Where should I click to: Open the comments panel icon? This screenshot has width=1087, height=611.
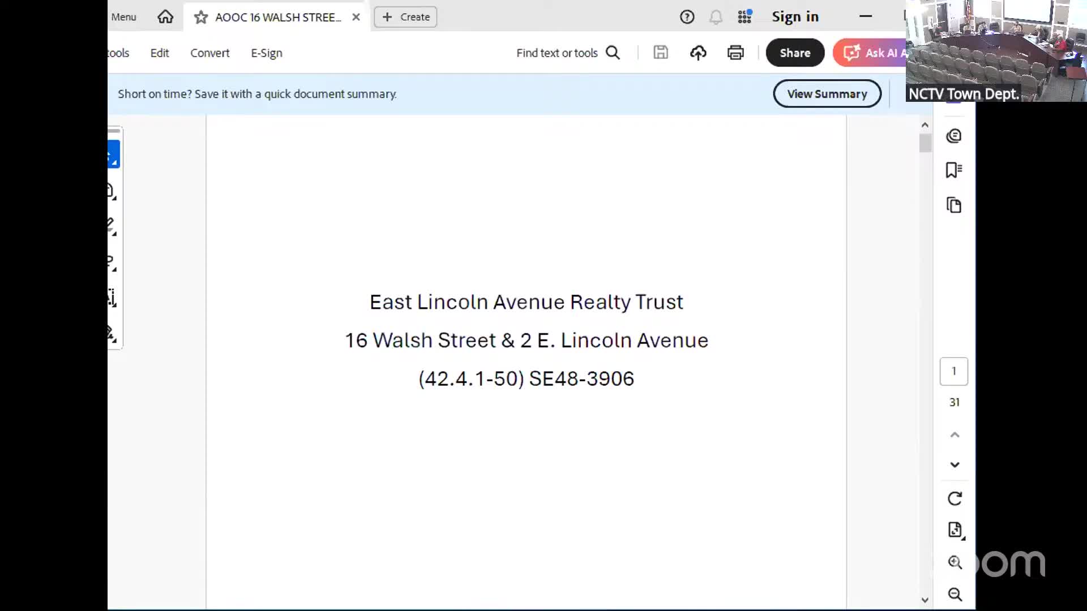[x=954, y=136]
